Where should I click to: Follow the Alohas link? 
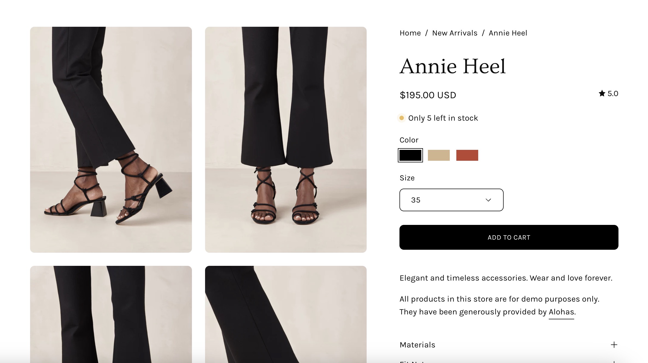pyautogui.click(x=561, y=312)
